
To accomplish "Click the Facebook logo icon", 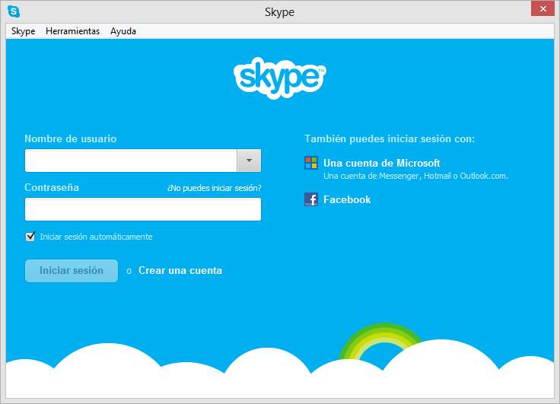I will 311,199.
